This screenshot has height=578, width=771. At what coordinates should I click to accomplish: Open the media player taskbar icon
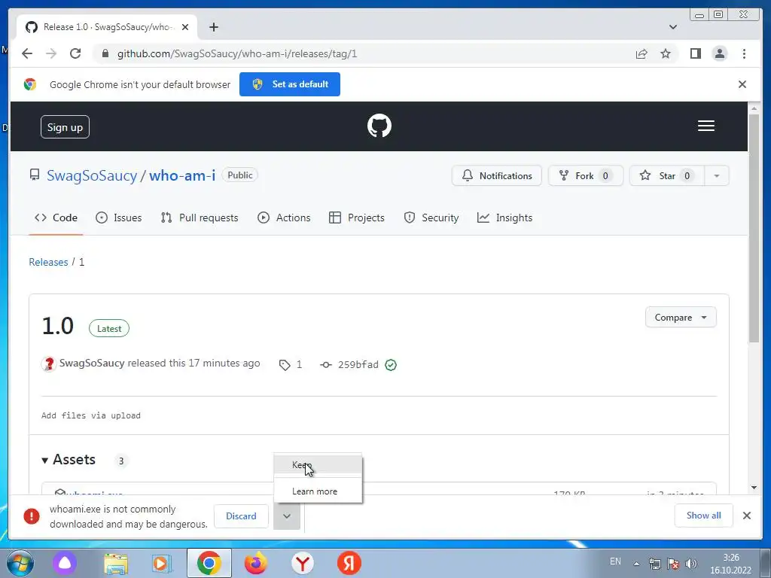tap(161, 563)
